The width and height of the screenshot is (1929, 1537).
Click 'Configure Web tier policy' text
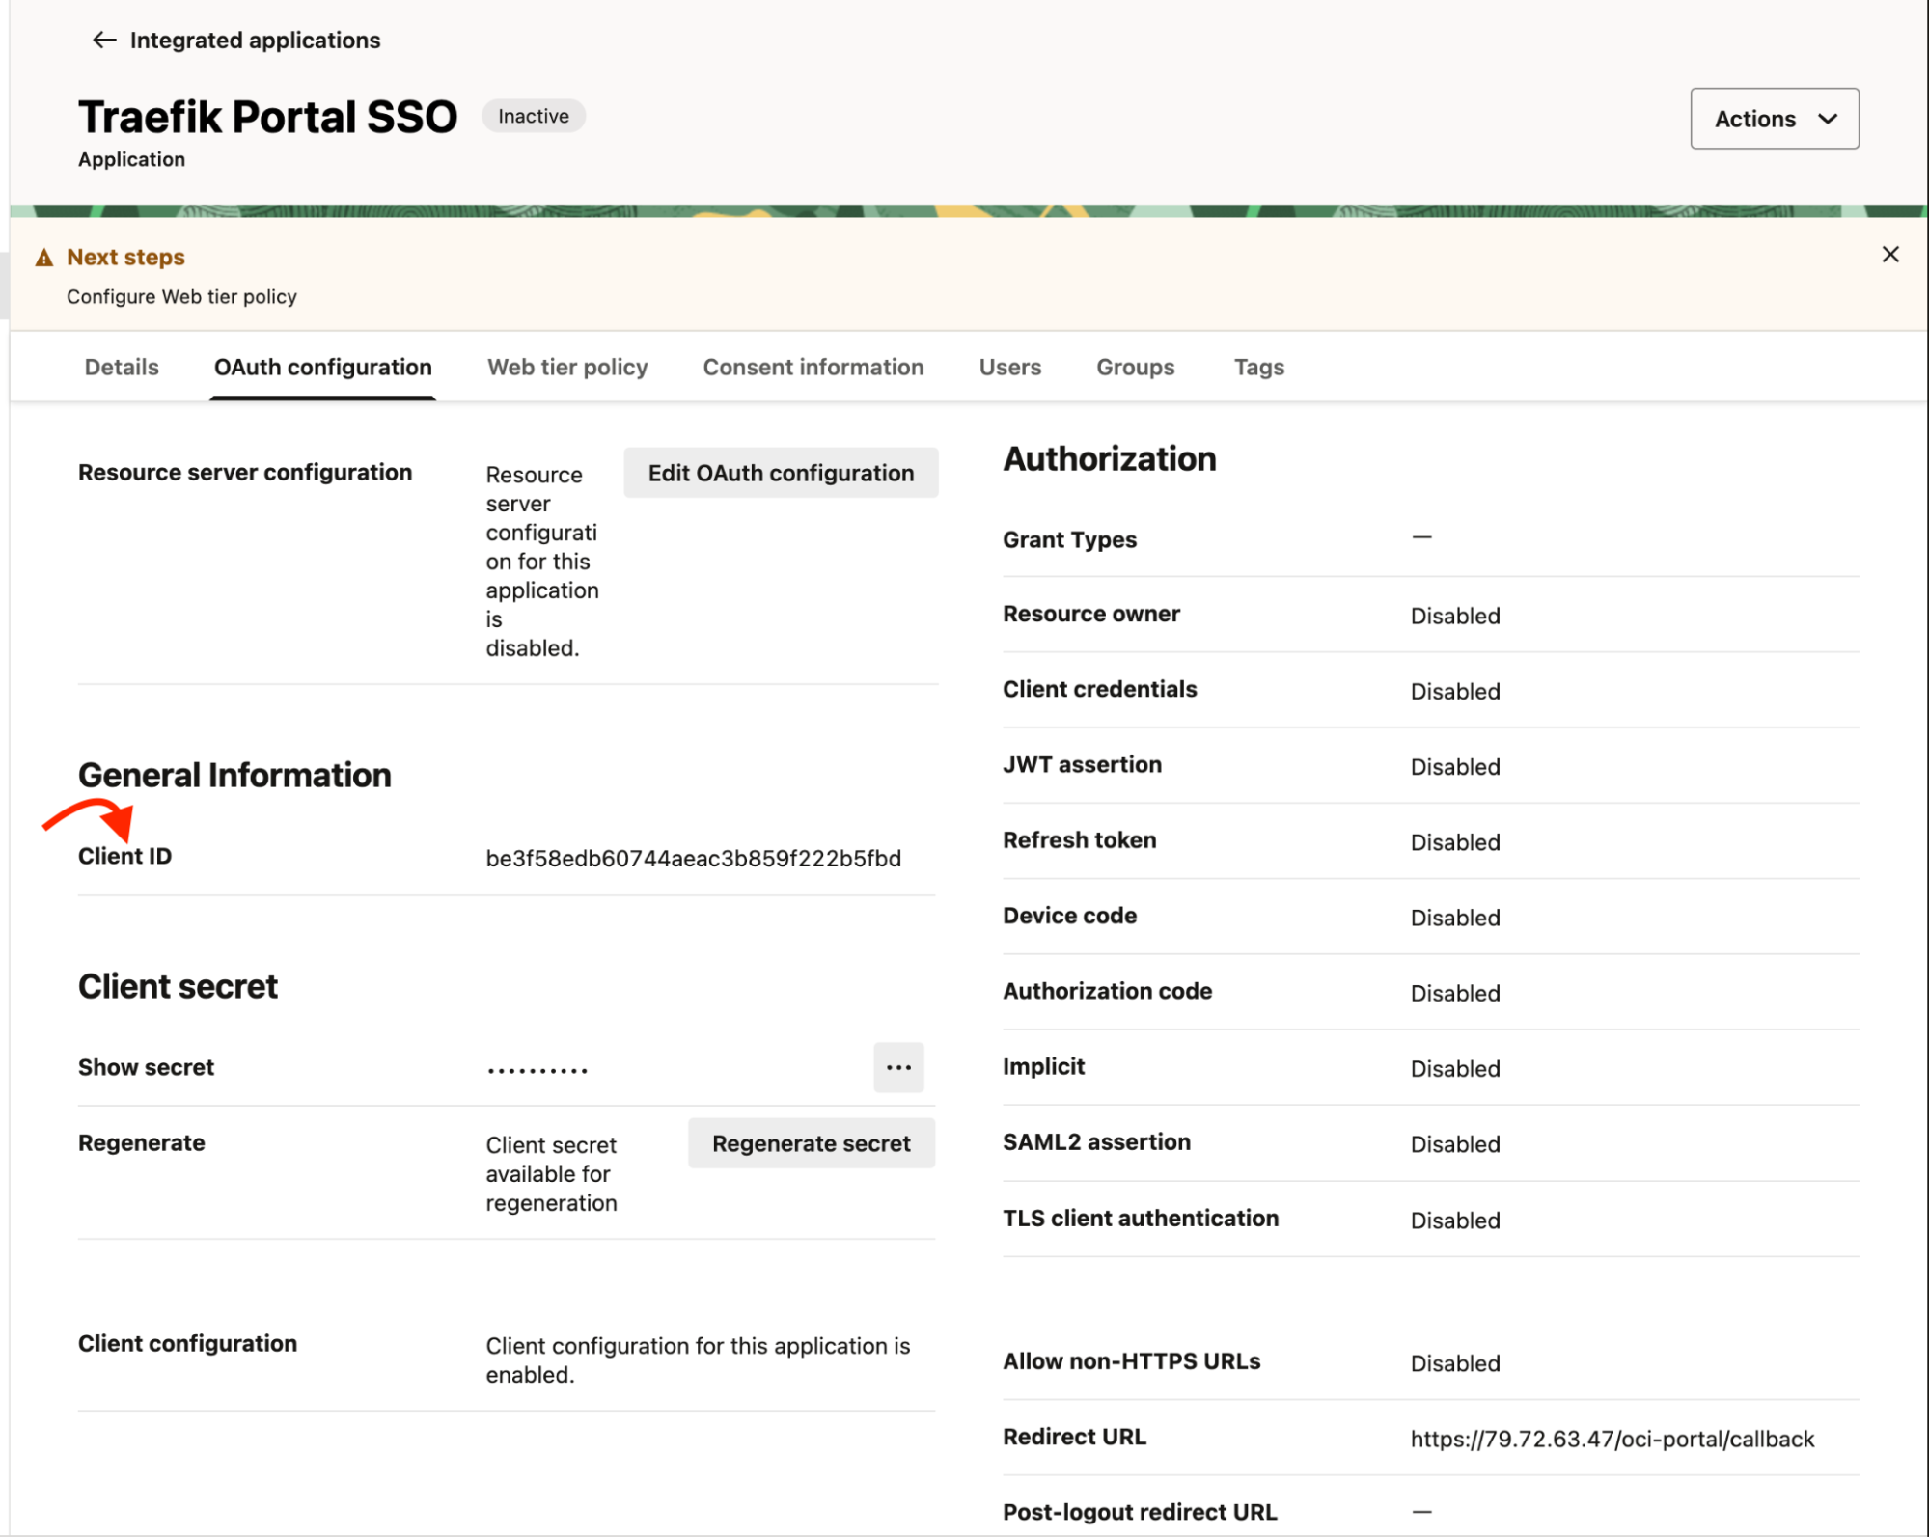point(181,296)
